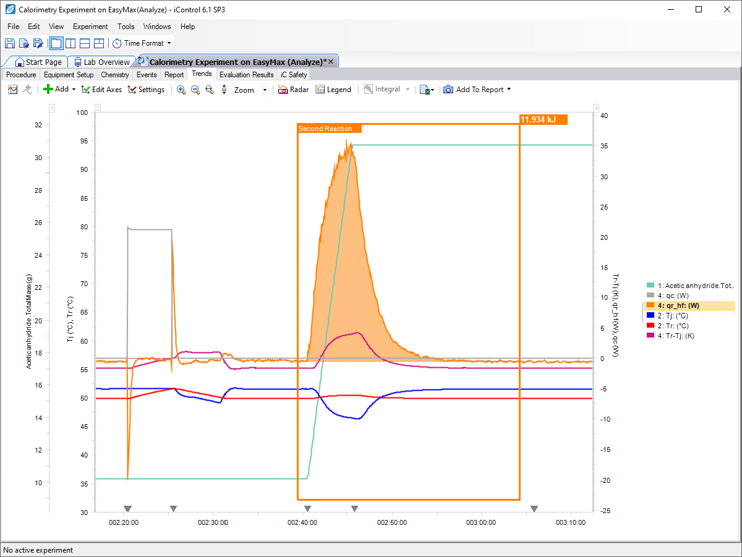Click the trend chart view icon
This screenshot has width=742, height=557.
[x=13, y=90]
